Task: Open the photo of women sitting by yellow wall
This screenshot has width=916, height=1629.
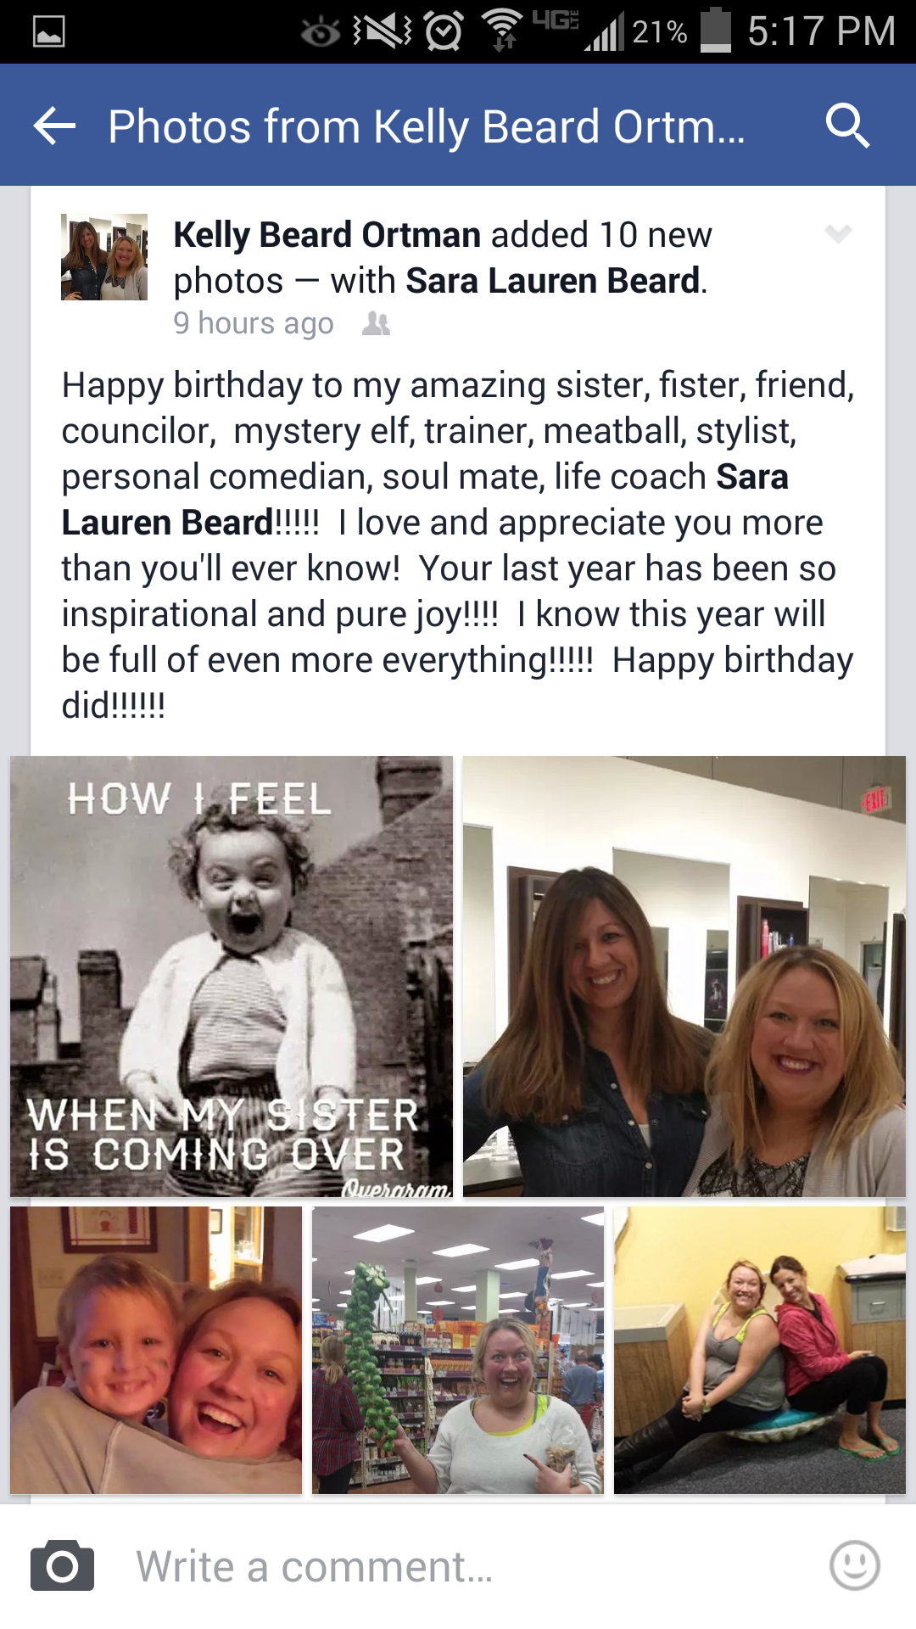Action: tap(760, 1350)
